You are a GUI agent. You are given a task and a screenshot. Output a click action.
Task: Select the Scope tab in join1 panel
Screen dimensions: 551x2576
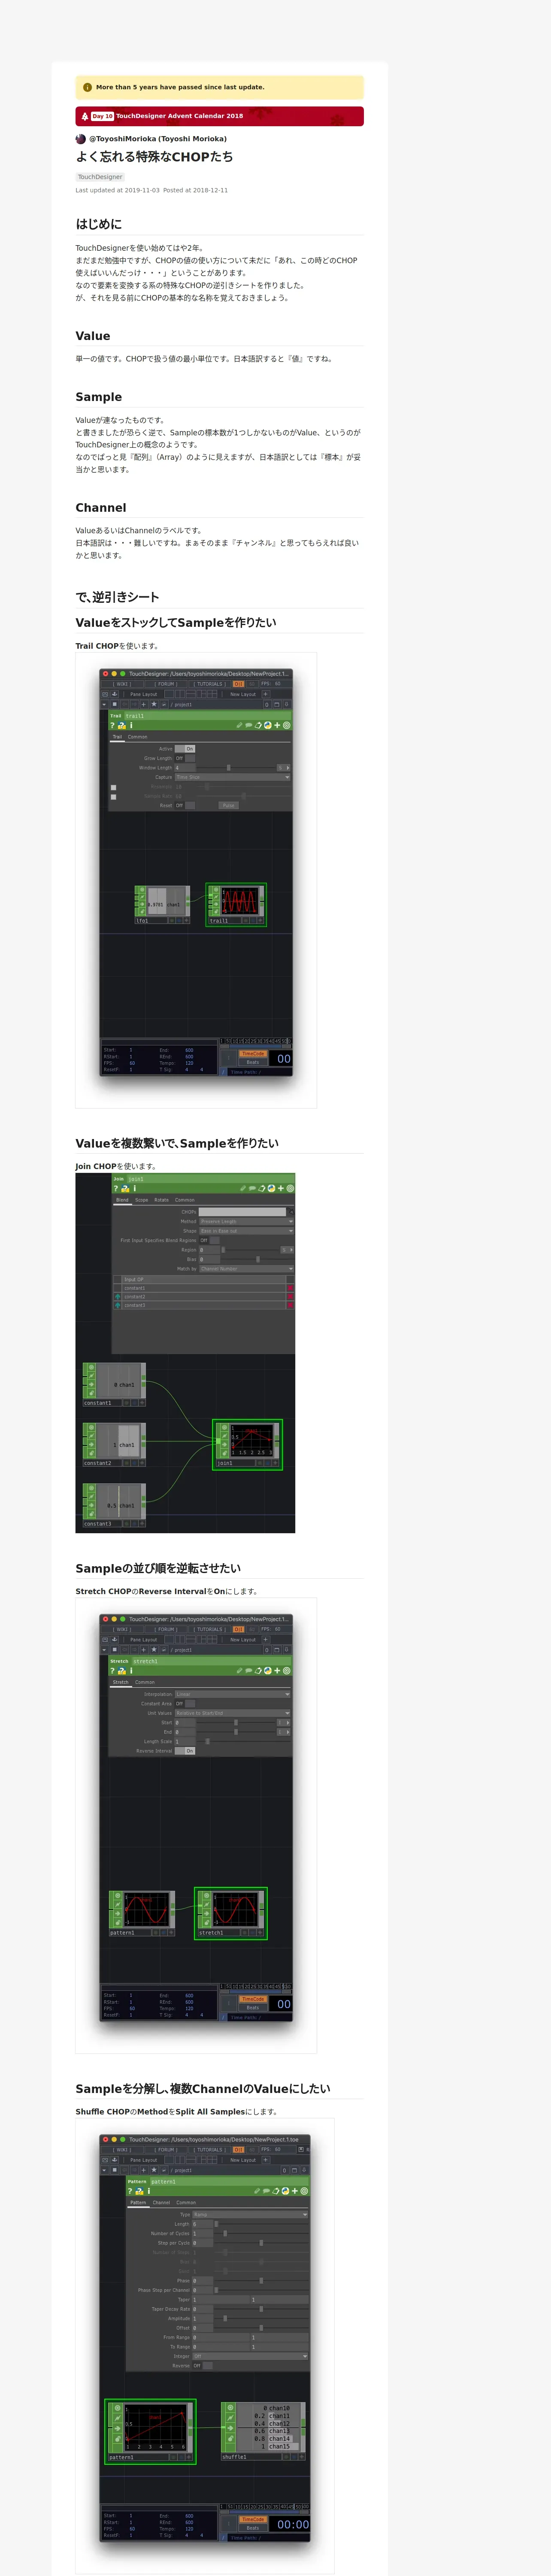click(141, 1200)
